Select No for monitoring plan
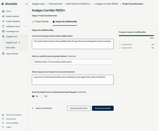This screenshot has height=131, width=159. coord(43,96)
